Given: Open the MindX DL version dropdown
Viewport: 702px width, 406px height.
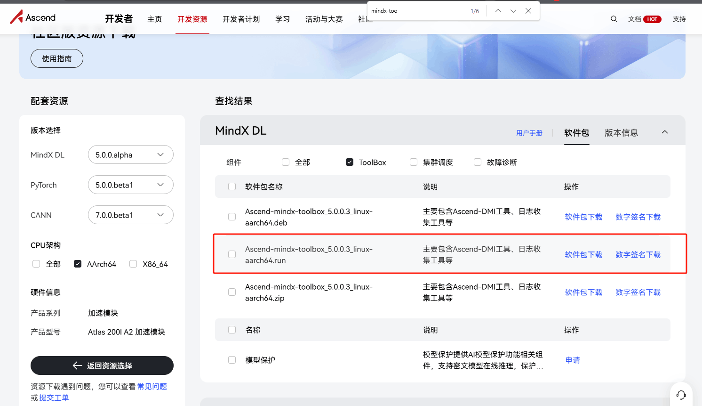Looking at the screenshot, I should coord(131,154).
